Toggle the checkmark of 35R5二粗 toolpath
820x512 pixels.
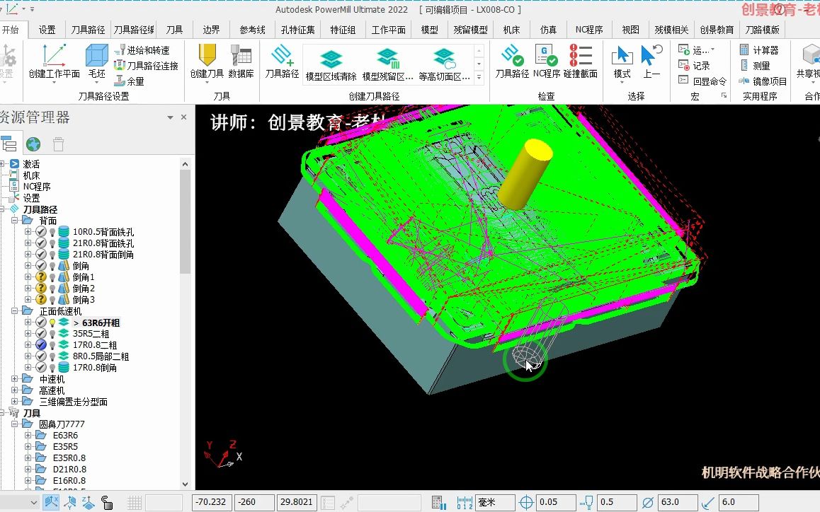tap(41, 333)
